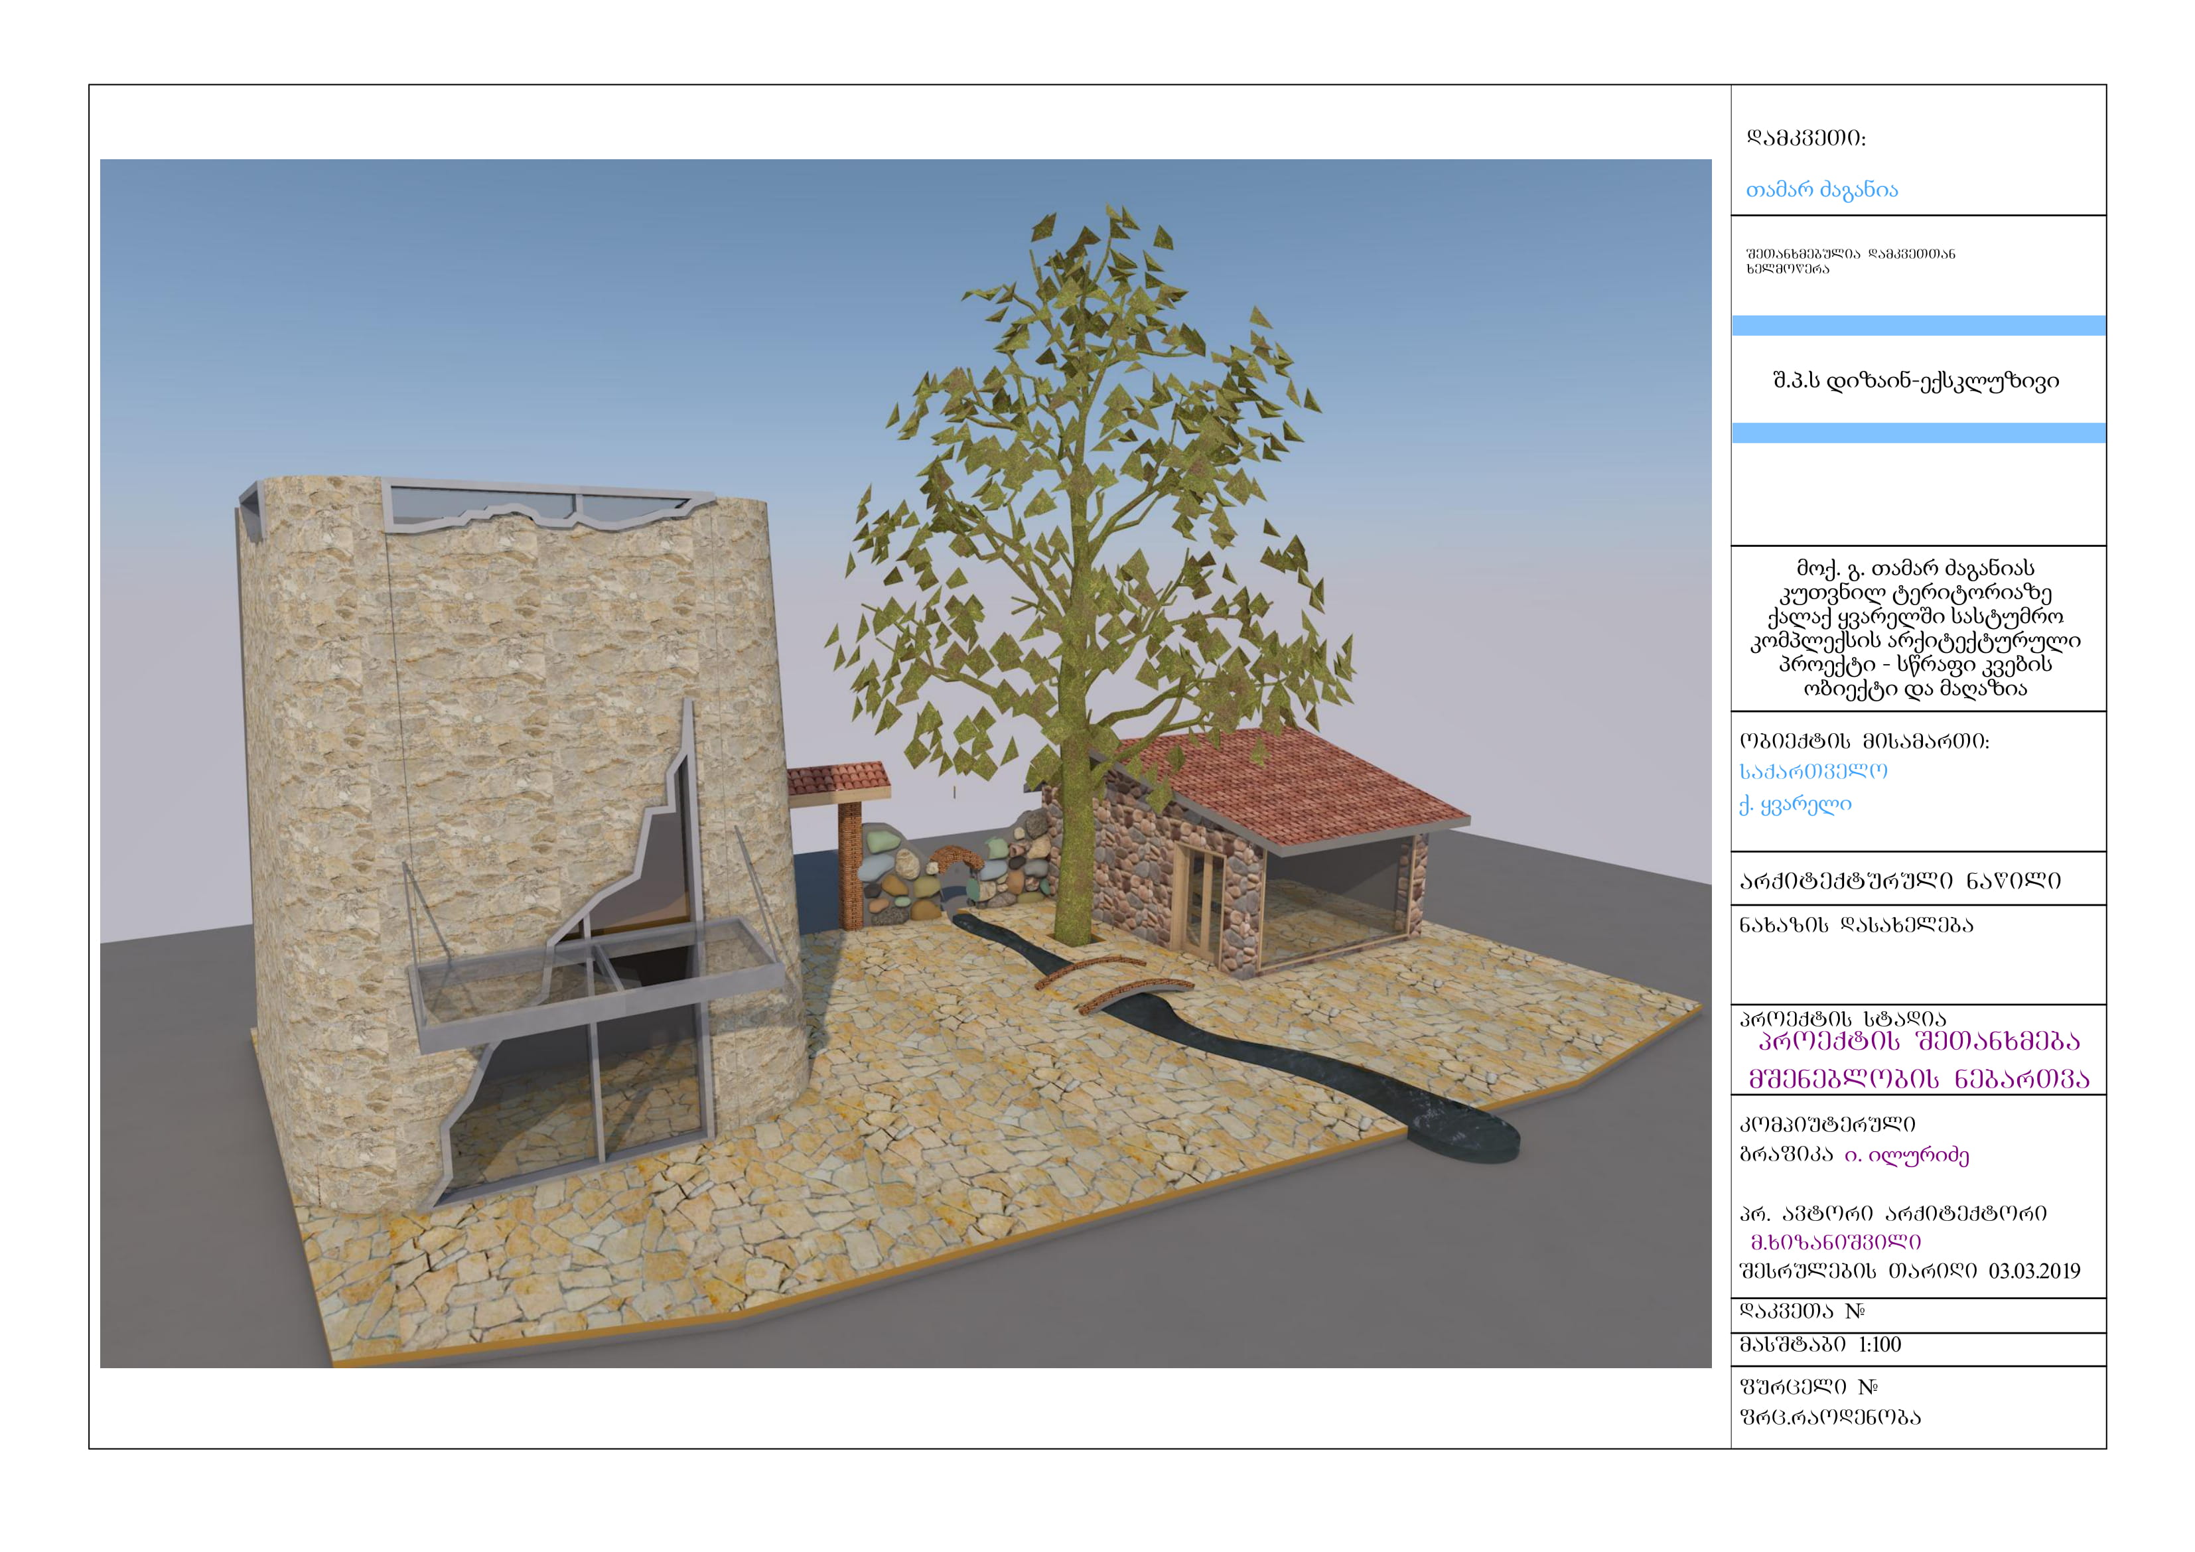Click the date 03.03.2019
This screenshot has height=1552, width=2195.
[x=2034, y=1271]
